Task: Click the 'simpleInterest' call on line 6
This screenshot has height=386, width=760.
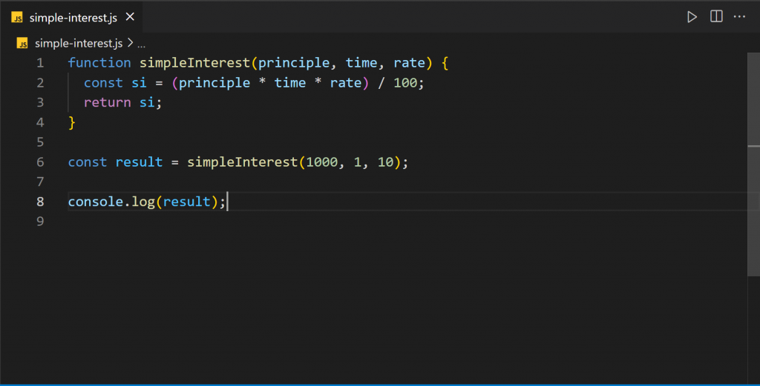Action: (x=243, y=162)
